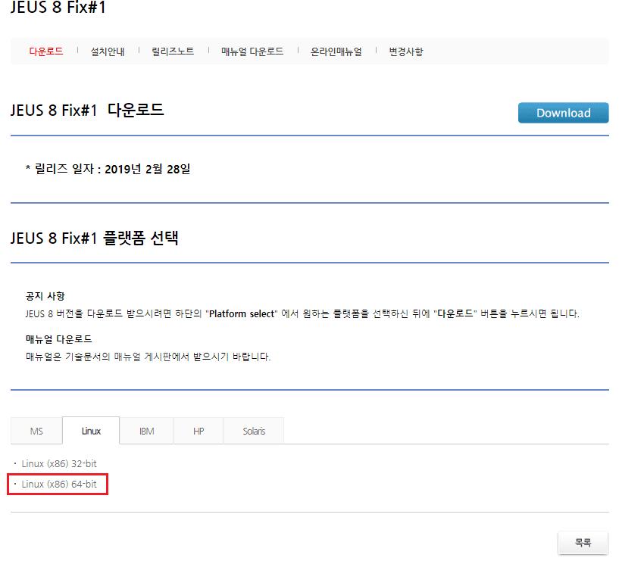Switch to the MS platform tab
Image resolution: width=619 pixels, height=561 pixels.
click(x=36, y=431)
